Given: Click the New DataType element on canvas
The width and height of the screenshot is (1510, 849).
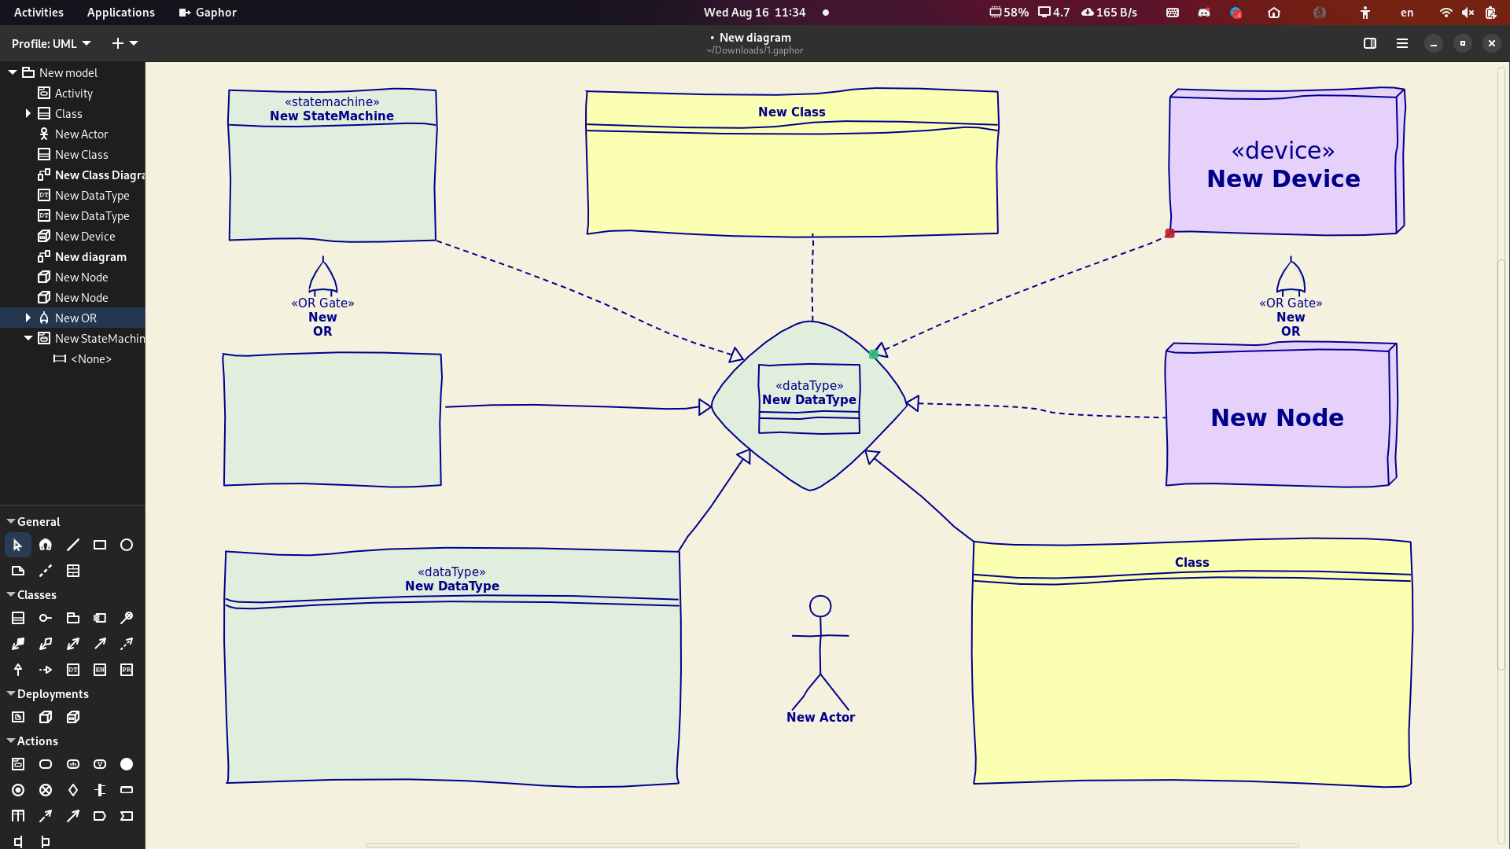Looking at the screenshot, I should 809,399.
